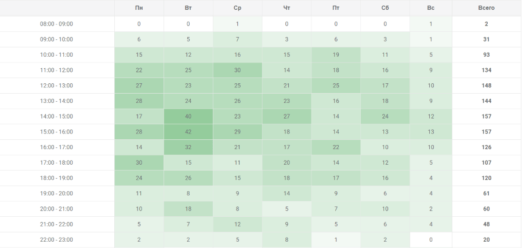Click Friday 10:00 - 11:00 cell showing 19

click(x=336, y=55)
